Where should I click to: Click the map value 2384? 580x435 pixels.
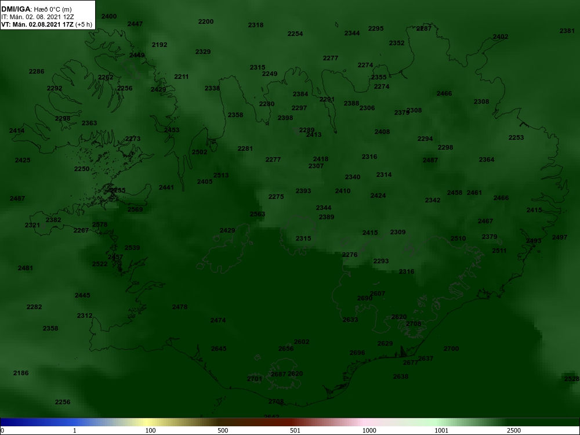point(300,94)
